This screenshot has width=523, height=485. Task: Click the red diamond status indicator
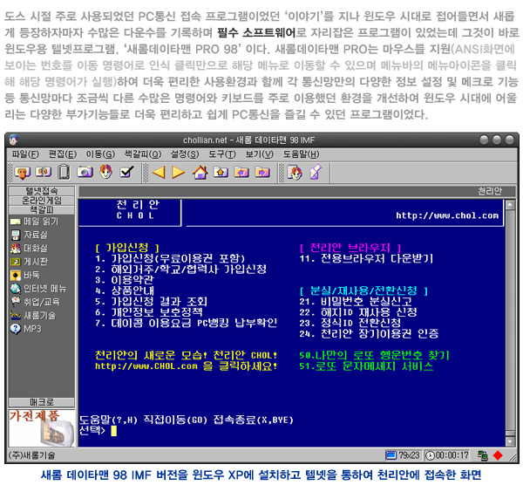pos(498,455)
